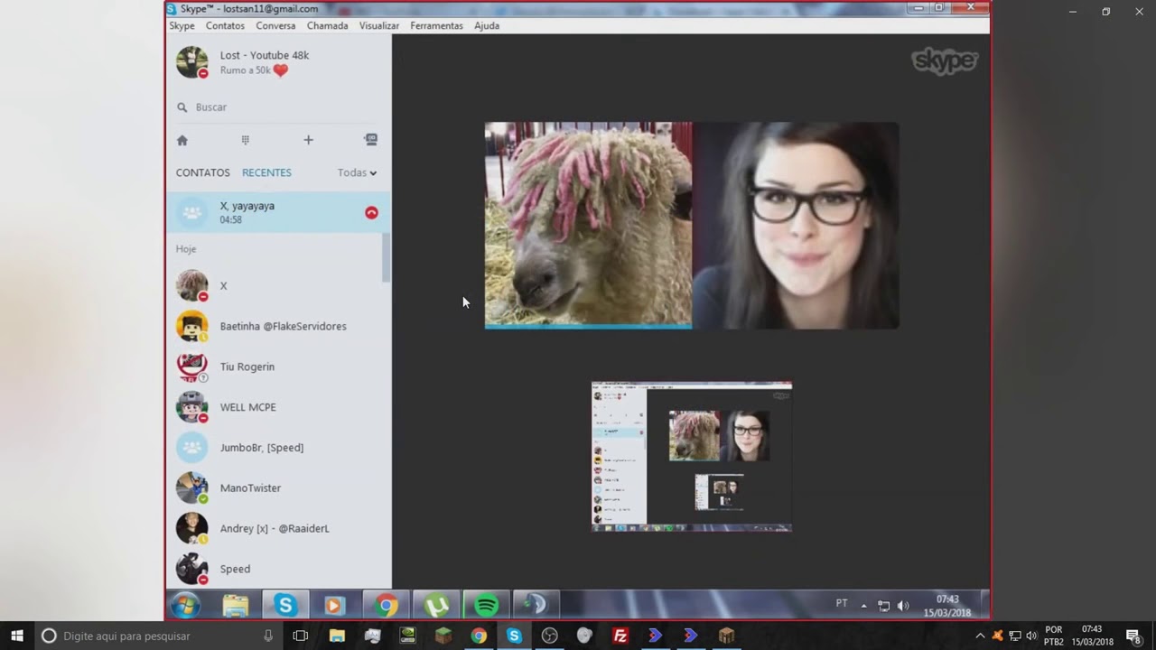
Task: Expand the Todas filter dropdown
Action: coord(357,172)
